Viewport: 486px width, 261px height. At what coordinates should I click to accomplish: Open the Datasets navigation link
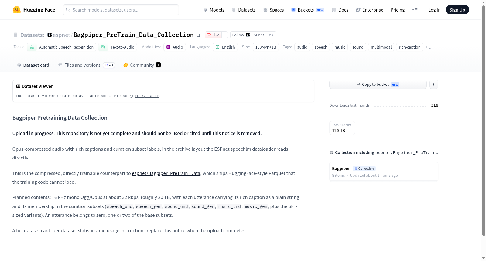244,10
